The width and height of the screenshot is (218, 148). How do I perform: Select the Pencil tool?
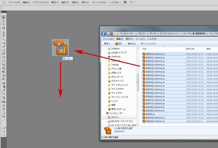4,50
